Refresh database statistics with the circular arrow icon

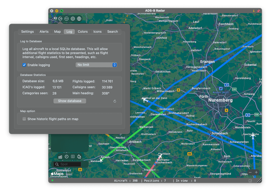coord(115,101)
